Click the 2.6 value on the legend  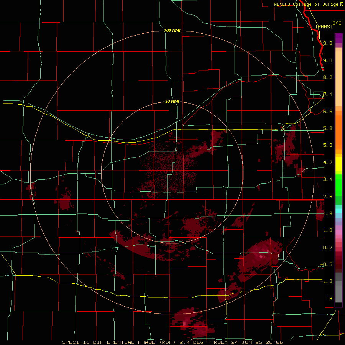328,196
